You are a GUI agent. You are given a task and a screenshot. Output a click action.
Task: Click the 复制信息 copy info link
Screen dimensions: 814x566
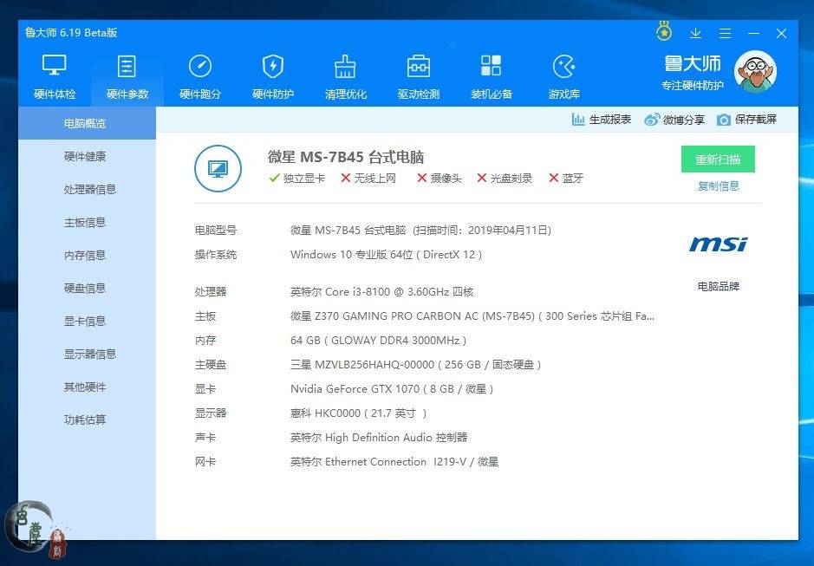pos(718,186)
